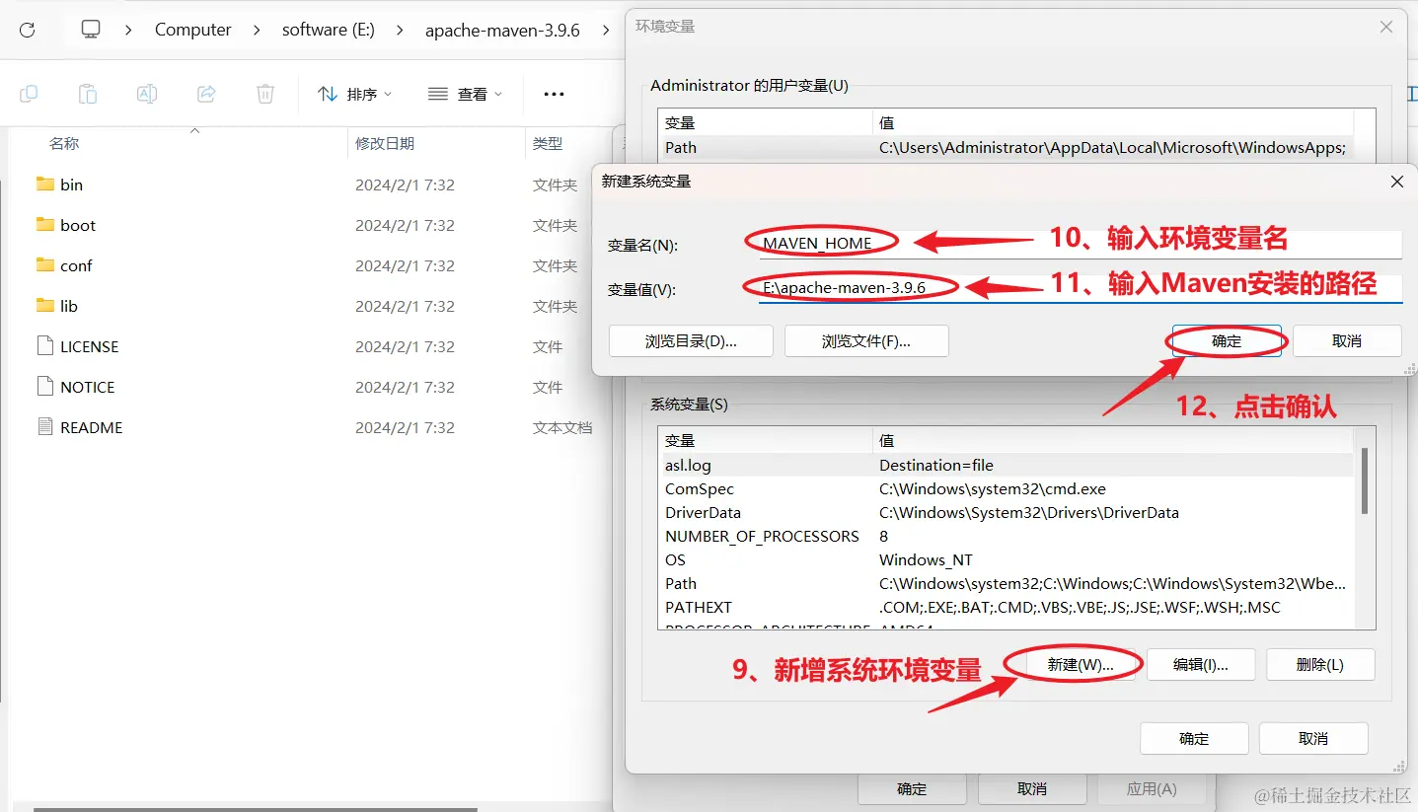The height and width of the screenshot is (812, 1418).
Task: Sort by 名称 column header
Action: [64, 143]
